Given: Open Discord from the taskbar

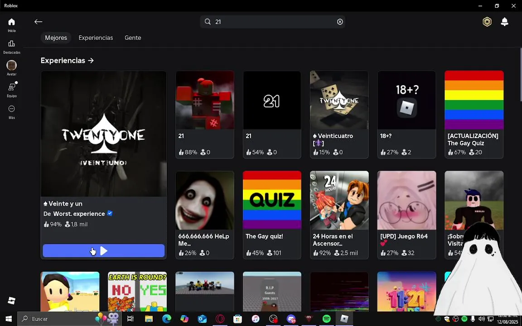Looking at the screenshot, I should pyautogui.click(x=291, y=319).
